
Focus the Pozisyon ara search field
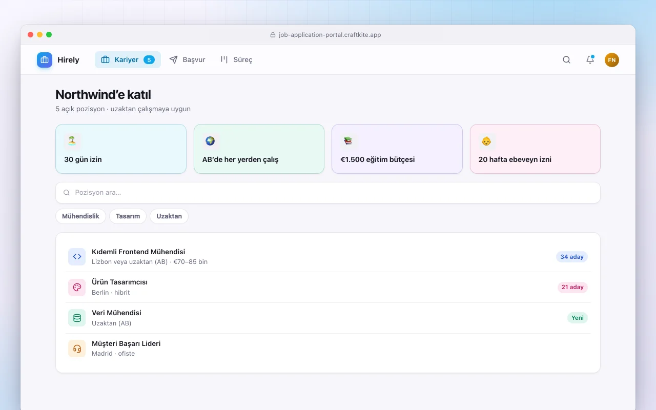click(x=328, y=193)
